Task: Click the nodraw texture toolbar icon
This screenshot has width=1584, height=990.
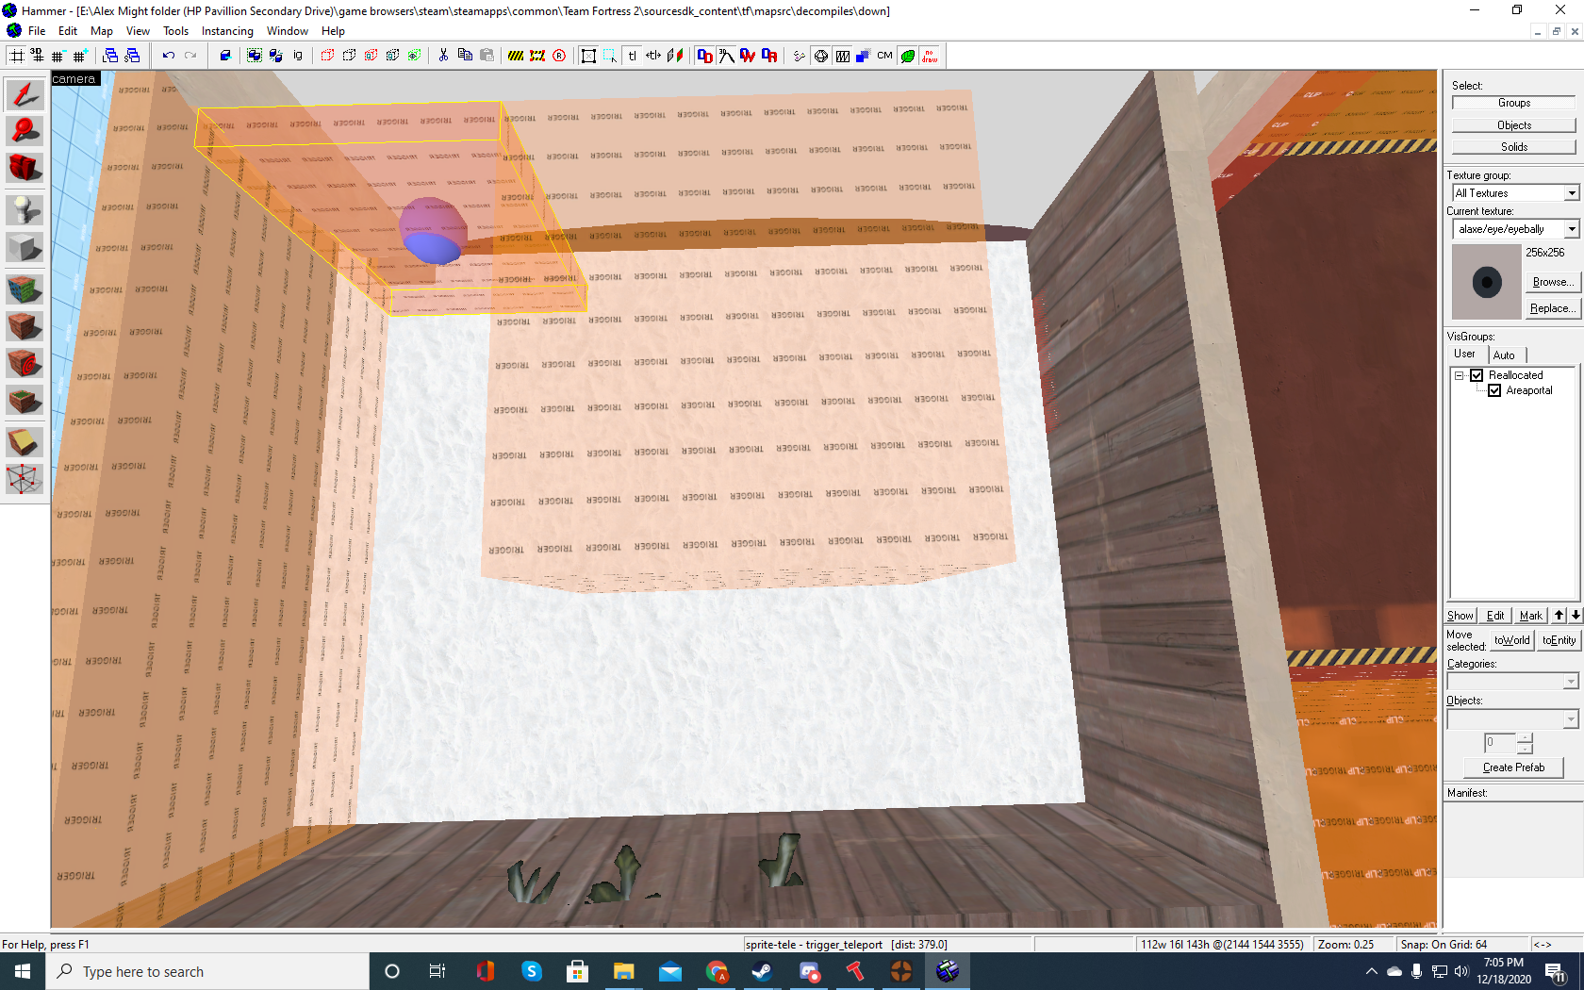Action: (x=930, y=56)
